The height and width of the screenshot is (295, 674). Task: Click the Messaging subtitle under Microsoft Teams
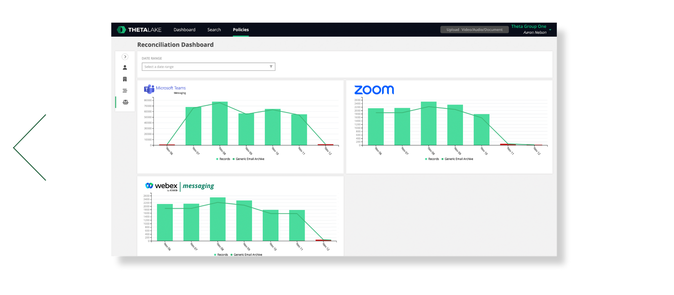click(x=180, y=93)
